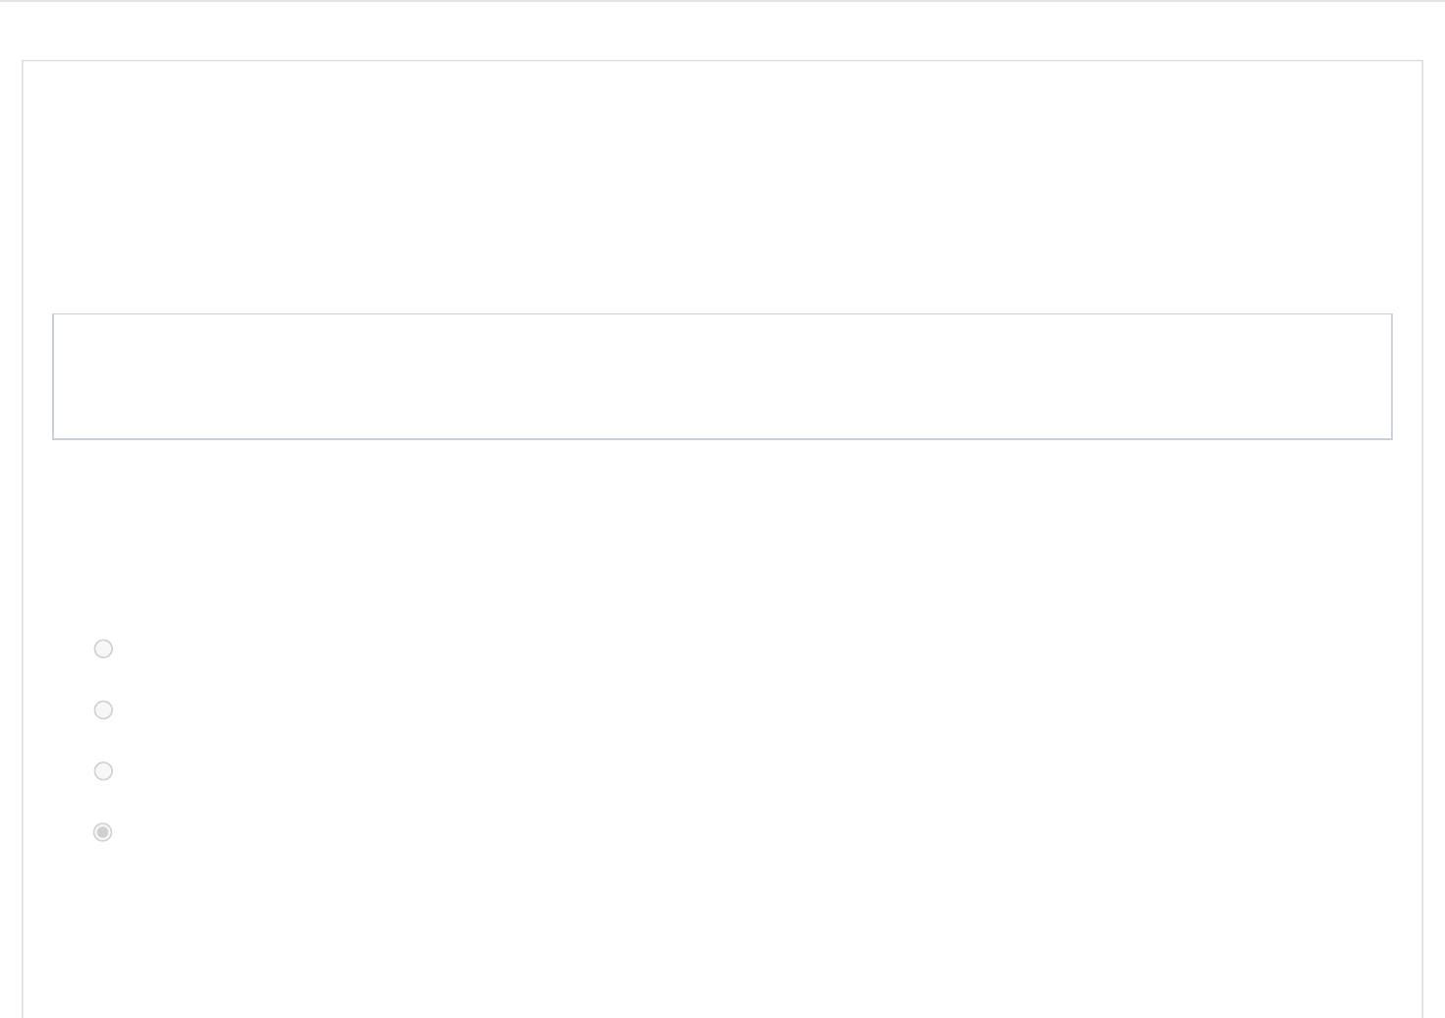The image size is (1445, 1018).
Task: Select the second radio button option
Action: pos(103,709)
